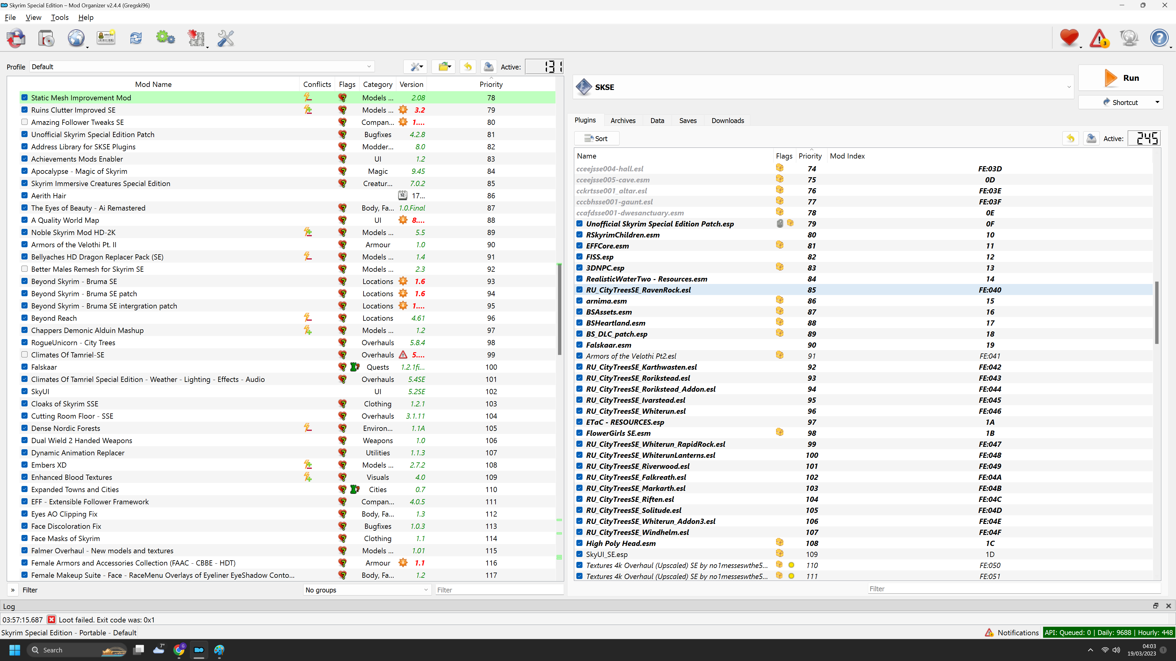Click the Windows Start button
Screen dimensions: 1176x661
pos(15,650)
